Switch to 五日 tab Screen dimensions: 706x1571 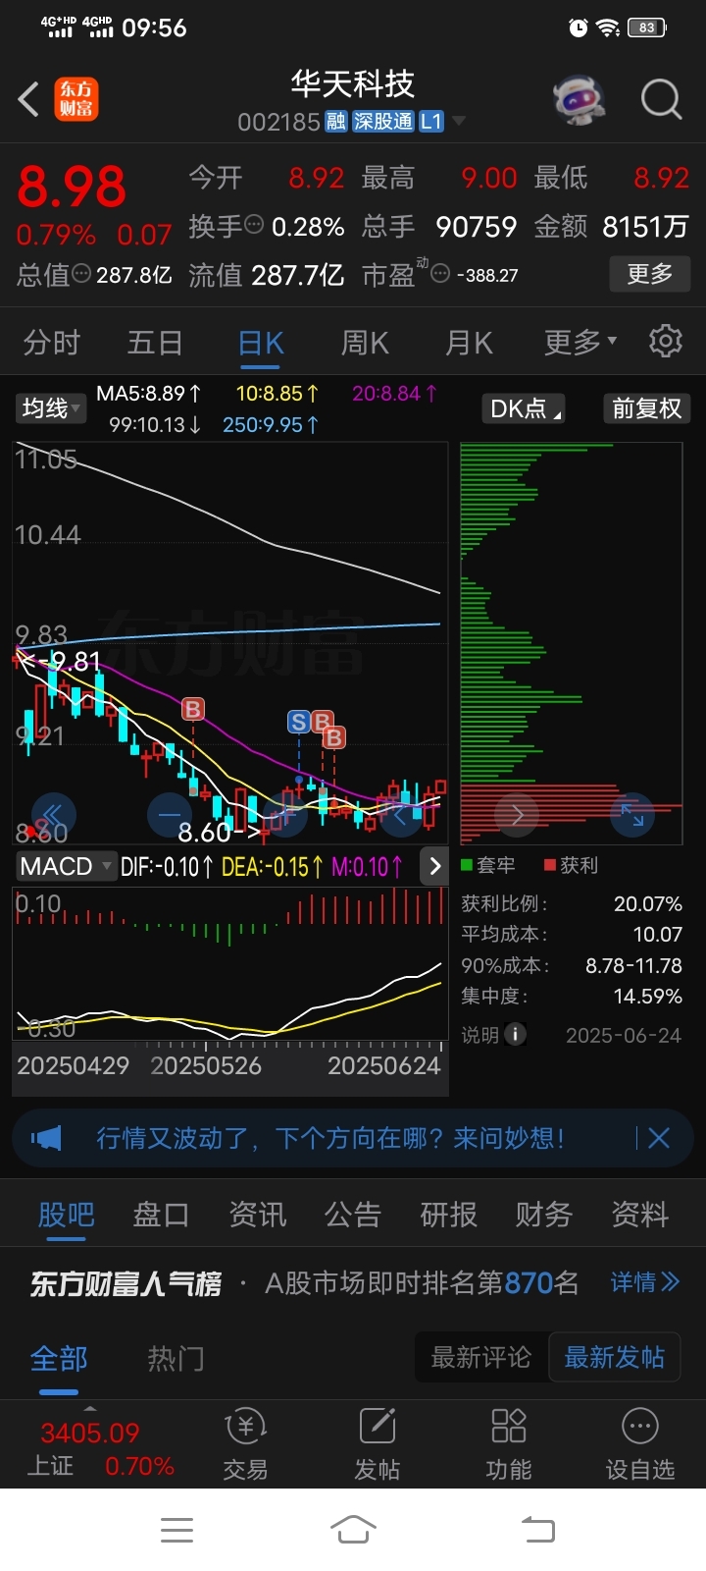click(x=156, y=342)
